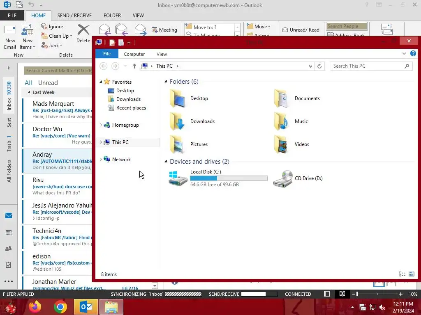421x315 pixels.
Task: Toggle Unread/Read on the message
Action: 301,30
